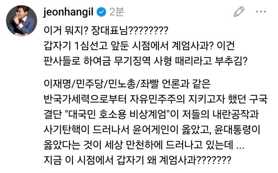Open the jeonhangil username link
The width and height of the screenshot is (278, 173).
pos(68,12)
